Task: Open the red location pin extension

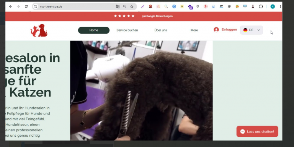Action: pyautogui.click(x=206, y=6)
